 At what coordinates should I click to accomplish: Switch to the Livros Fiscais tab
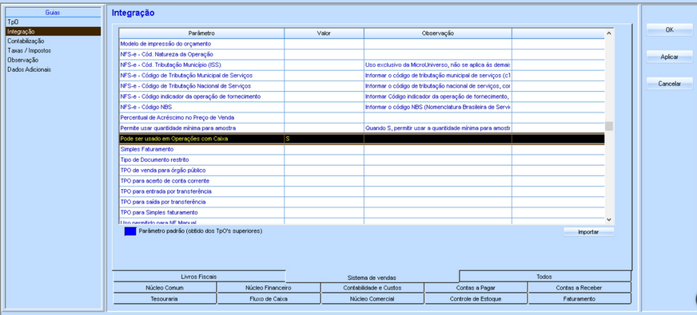pyautogui.click(x=199, y=277)
